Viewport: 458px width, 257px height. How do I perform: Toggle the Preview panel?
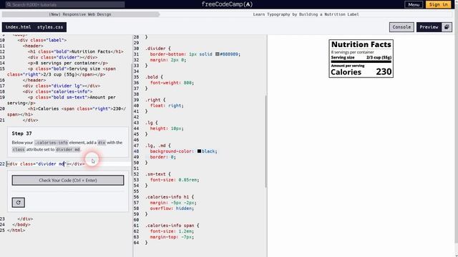pyautogui.click(x=429, y=27)
